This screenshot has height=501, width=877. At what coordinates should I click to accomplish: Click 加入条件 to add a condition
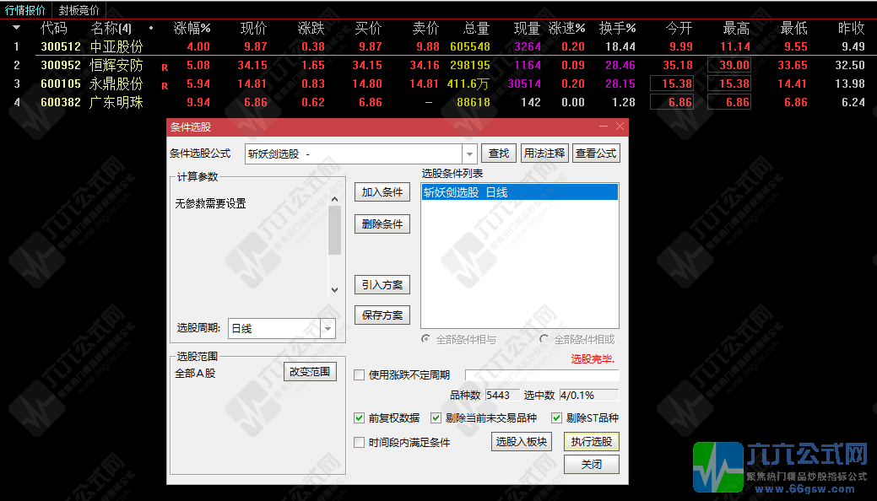tap(382, 191)
